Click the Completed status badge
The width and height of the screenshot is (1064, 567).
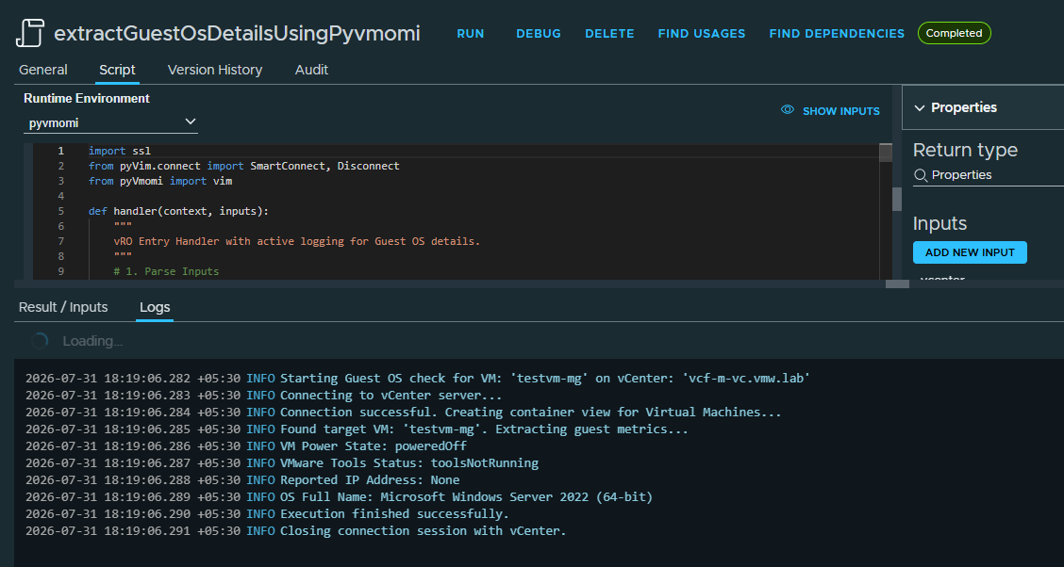[x=954, y=33]
